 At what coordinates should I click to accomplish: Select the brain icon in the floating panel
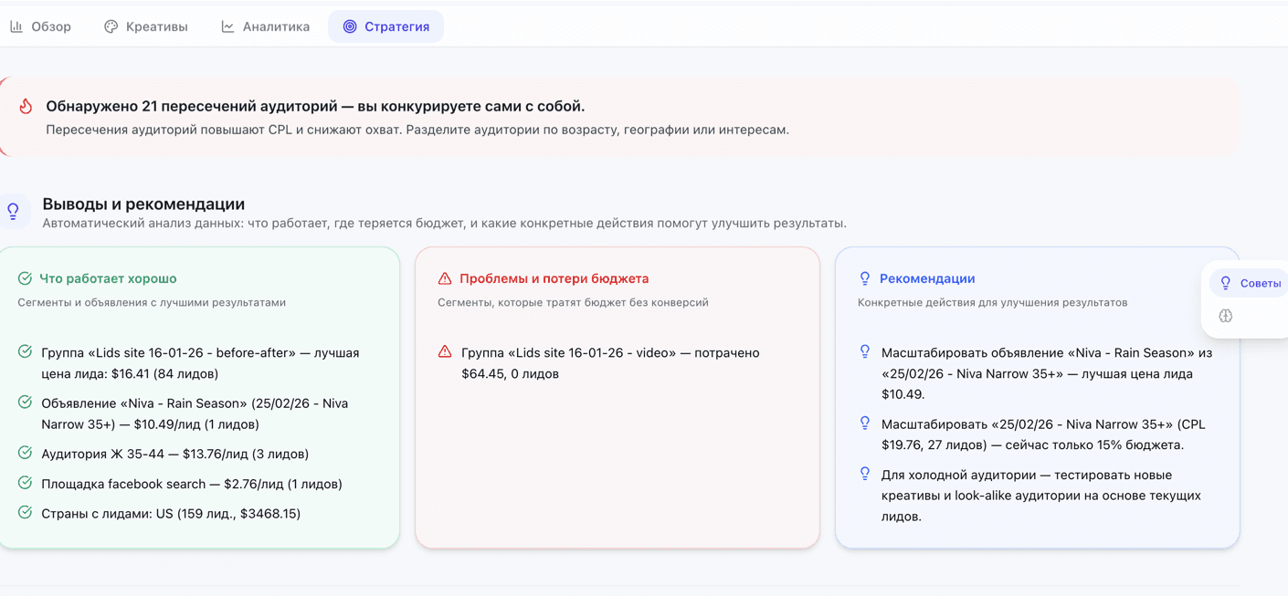(x=1226, y=316)
